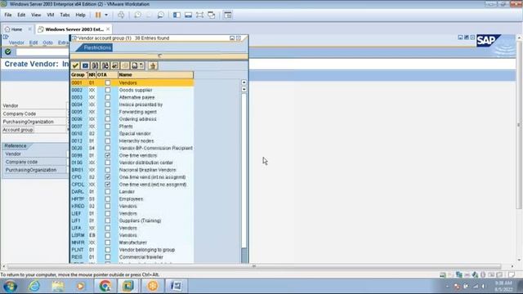Click the Name column header
The image size is (523, 294).
tap(155, 74)
